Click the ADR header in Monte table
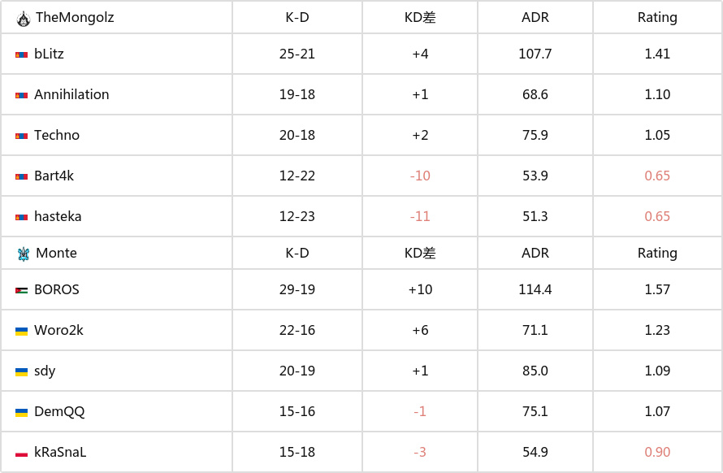 tap(535, 253)
